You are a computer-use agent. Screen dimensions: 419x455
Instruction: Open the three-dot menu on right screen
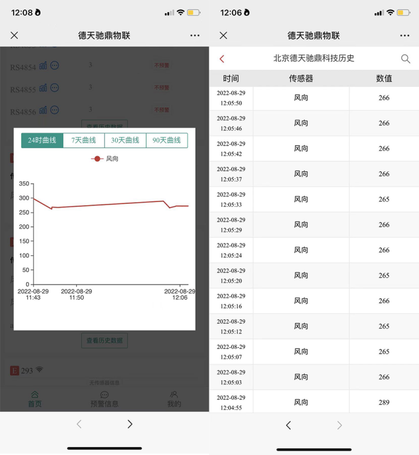click(x=405, y=36)
